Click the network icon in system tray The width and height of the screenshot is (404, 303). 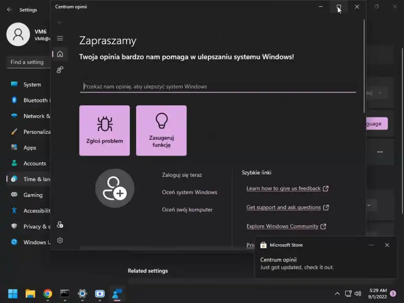pyautogui.click(x=348, y=294)
